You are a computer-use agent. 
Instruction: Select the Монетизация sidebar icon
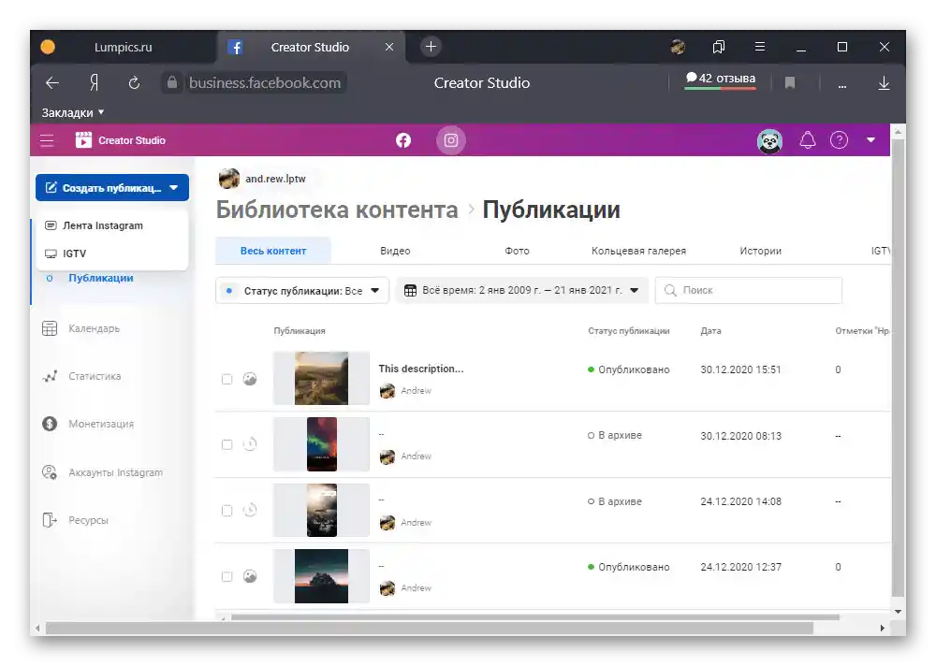point(49,424)
